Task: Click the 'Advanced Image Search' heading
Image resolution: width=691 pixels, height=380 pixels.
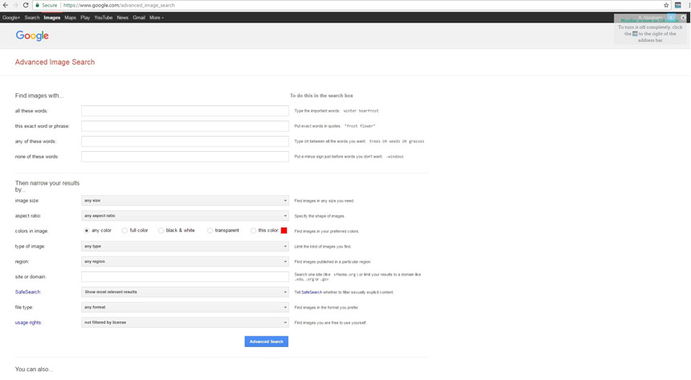Action: 55,62
